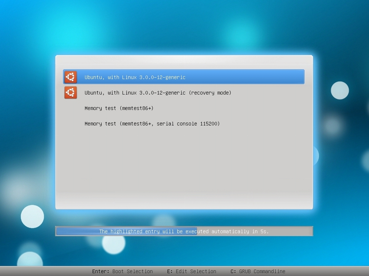Click 'E: Edit Selection' hint

192,271
